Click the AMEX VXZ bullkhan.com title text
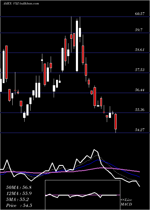This screenshot has height=210, width=150. click(x=21, y=4)
